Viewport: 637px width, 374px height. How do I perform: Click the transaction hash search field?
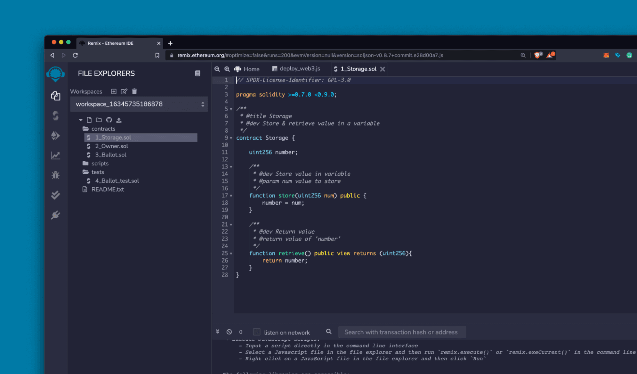[x=401, y=332]
